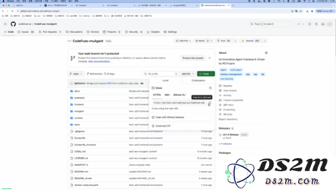Viewport: 336px width, 190px height.
Task: Copy the clone URL to clipboard
Action: 210,103
